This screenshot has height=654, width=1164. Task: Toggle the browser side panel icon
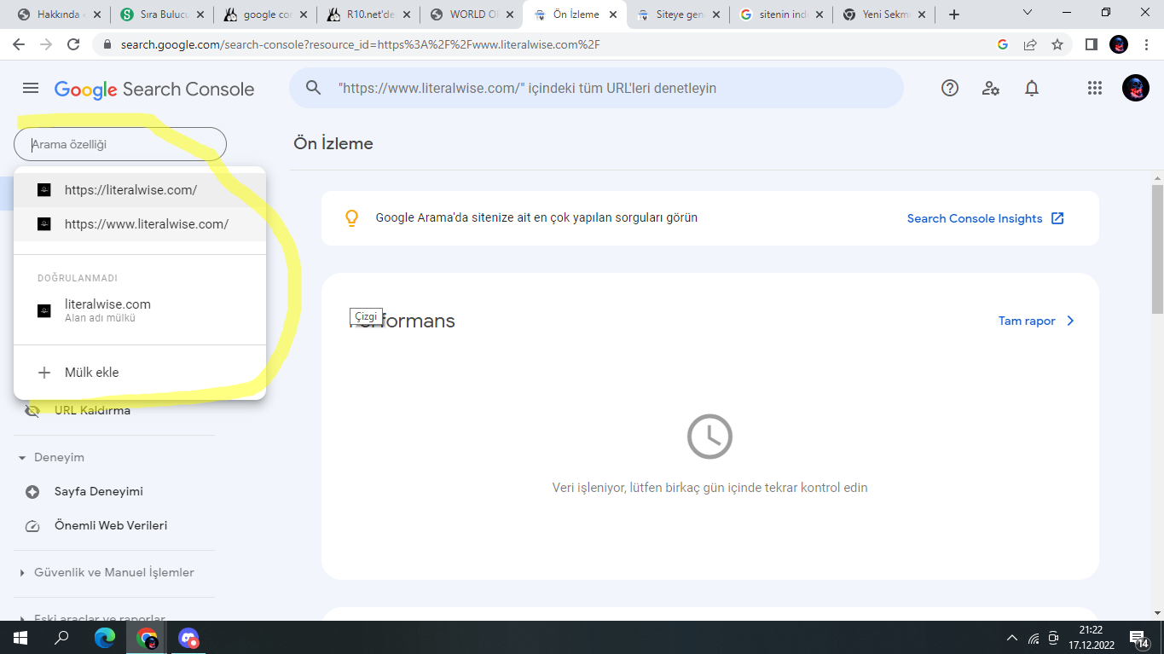pyautogui.click(x=1091, y=44)
